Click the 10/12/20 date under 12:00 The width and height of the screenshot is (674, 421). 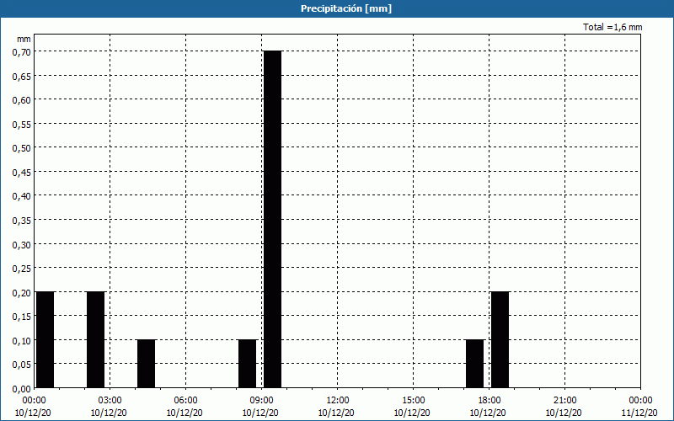pos(336,413)
